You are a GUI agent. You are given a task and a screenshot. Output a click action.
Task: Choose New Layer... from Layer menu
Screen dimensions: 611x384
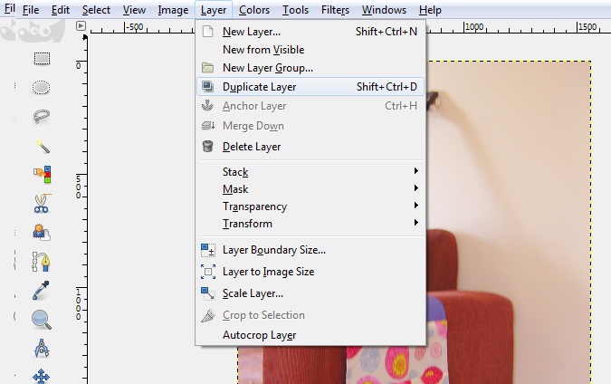point(310,32)
